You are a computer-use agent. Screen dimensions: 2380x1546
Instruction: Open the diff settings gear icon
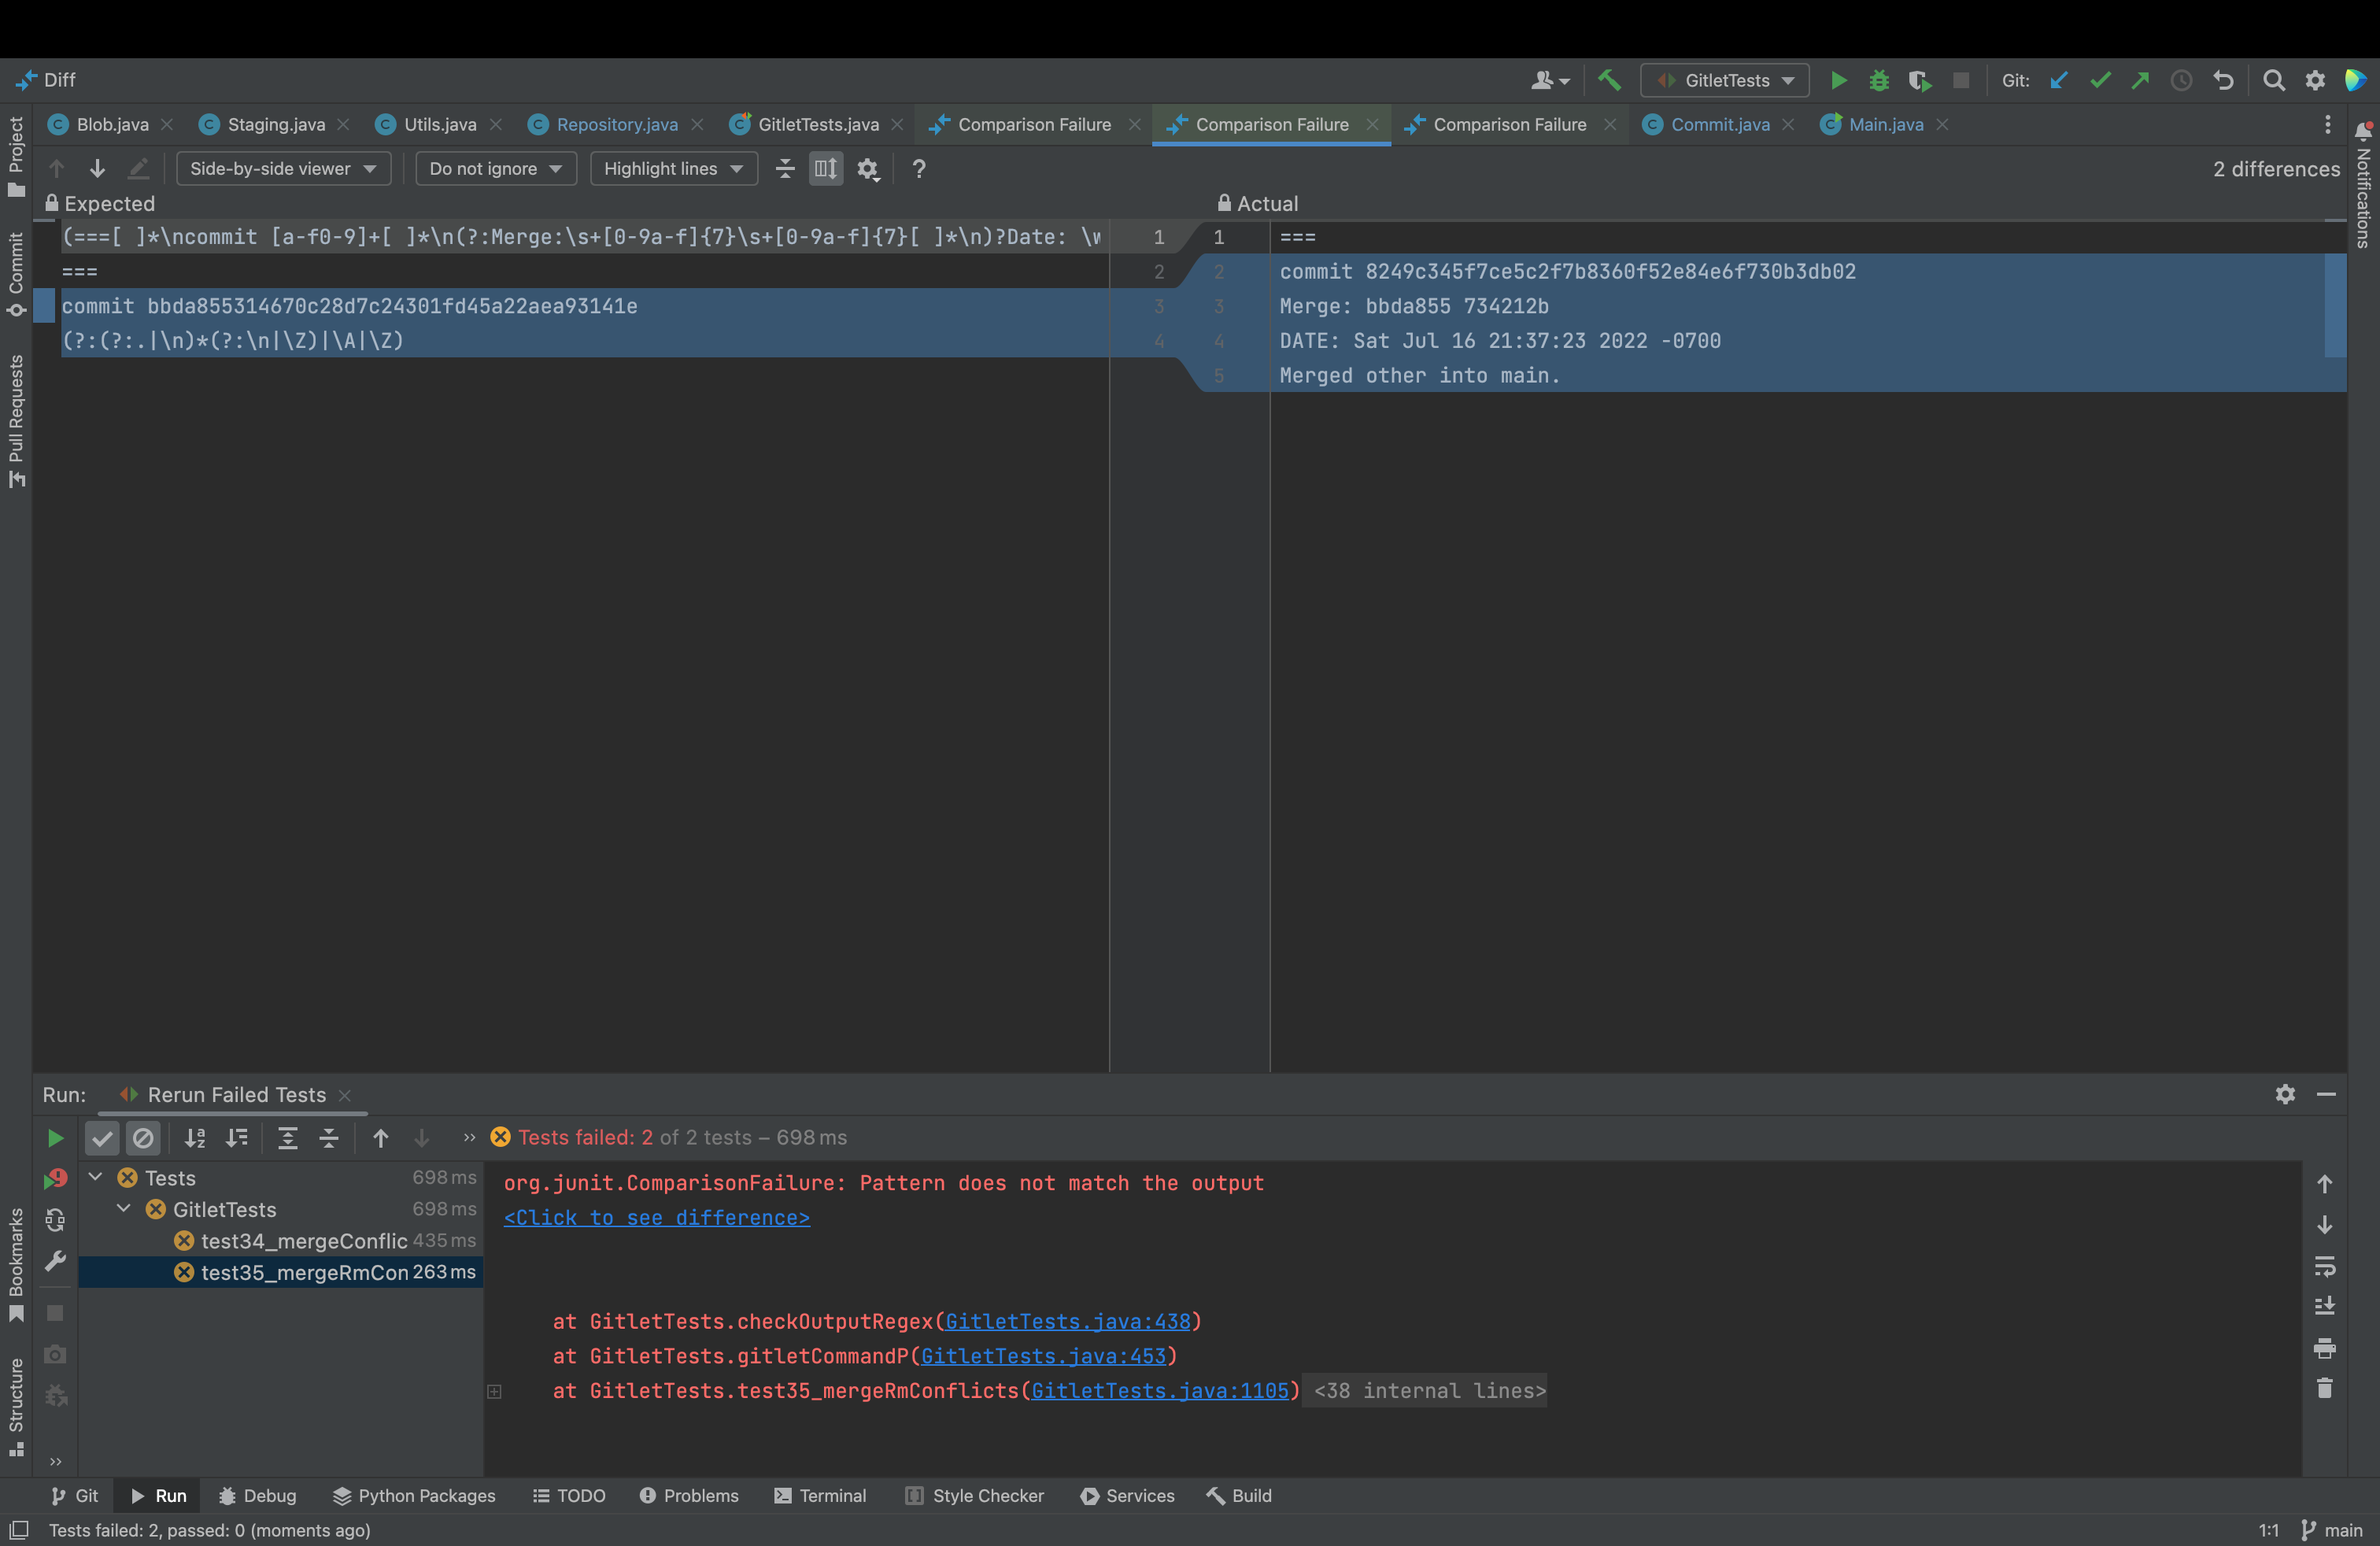tap(868, 169)
